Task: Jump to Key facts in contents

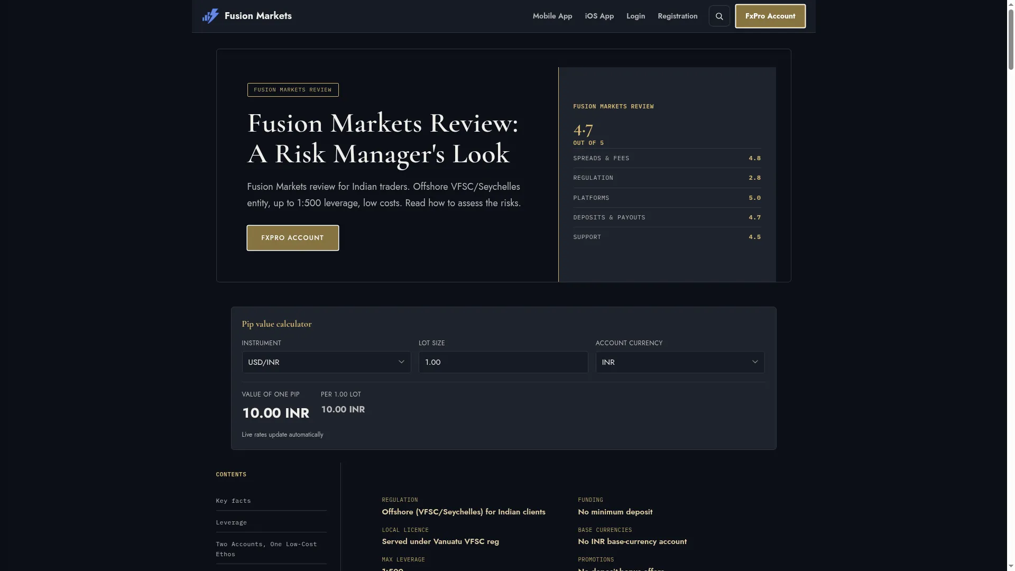Action: (x=233, y=501)
